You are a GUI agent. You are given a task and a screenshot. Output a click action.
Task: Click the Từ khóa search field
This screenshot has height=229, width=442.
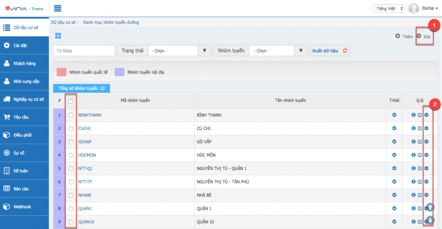[x=83, y=50]
